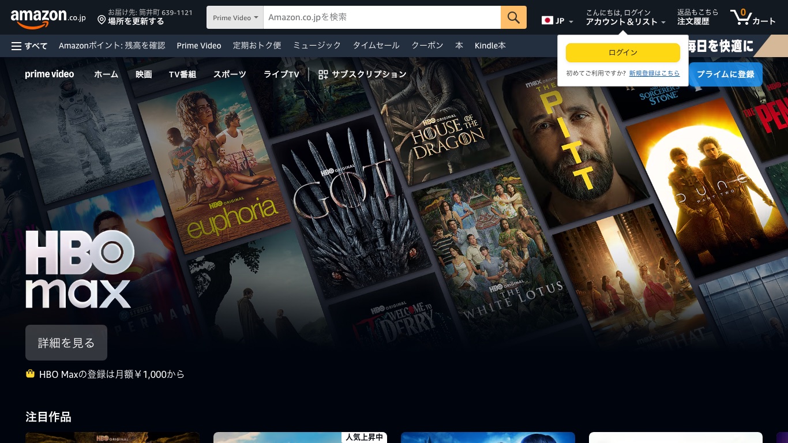This screenshot has height=443, width=788.
Task: Focus the Amazon.co.jp search field
Action: click(382, 17)
